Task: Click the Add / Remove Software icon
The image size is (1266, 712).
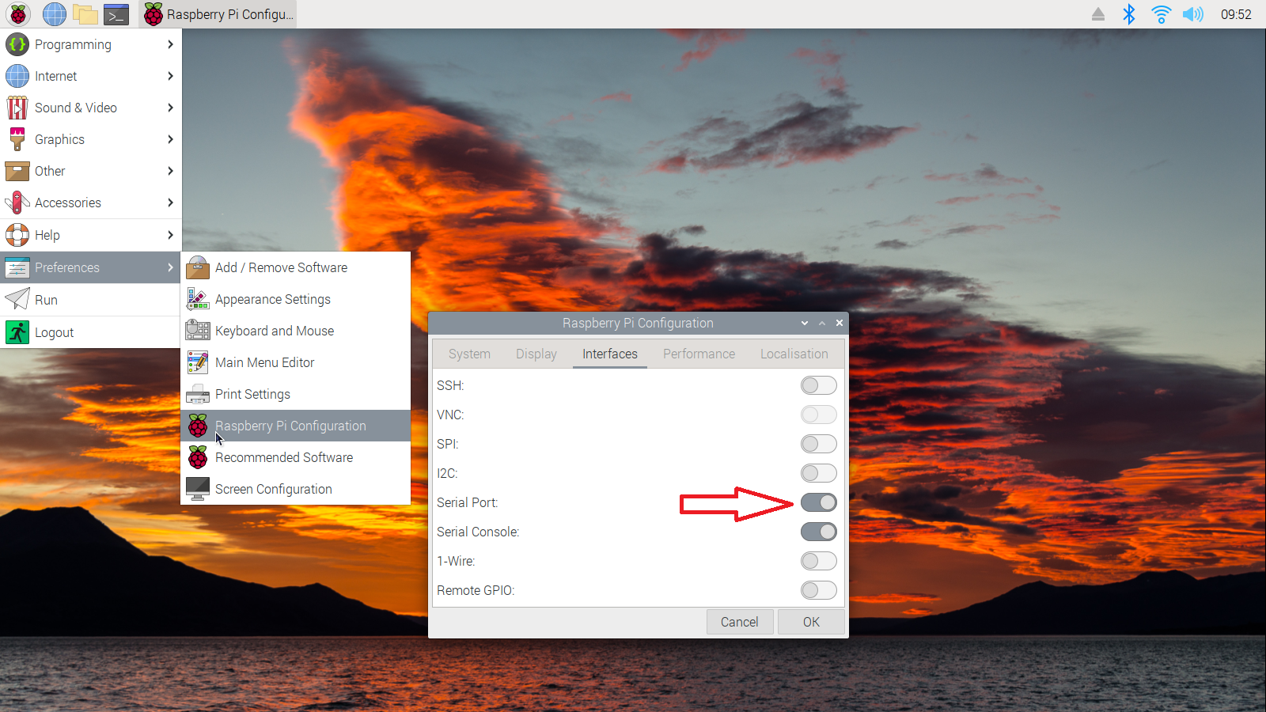Action: click(x=198, y=267)
